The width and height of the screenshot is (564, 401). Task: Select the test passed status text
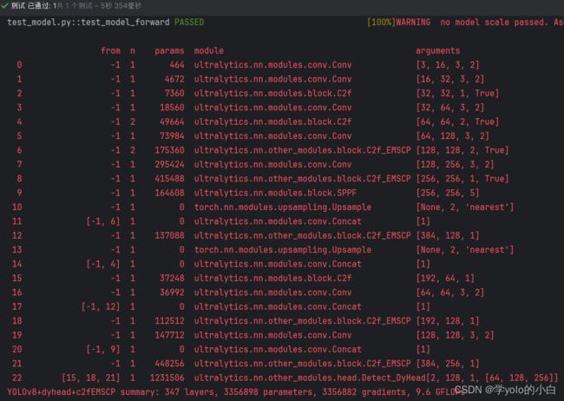click(76, 6)
